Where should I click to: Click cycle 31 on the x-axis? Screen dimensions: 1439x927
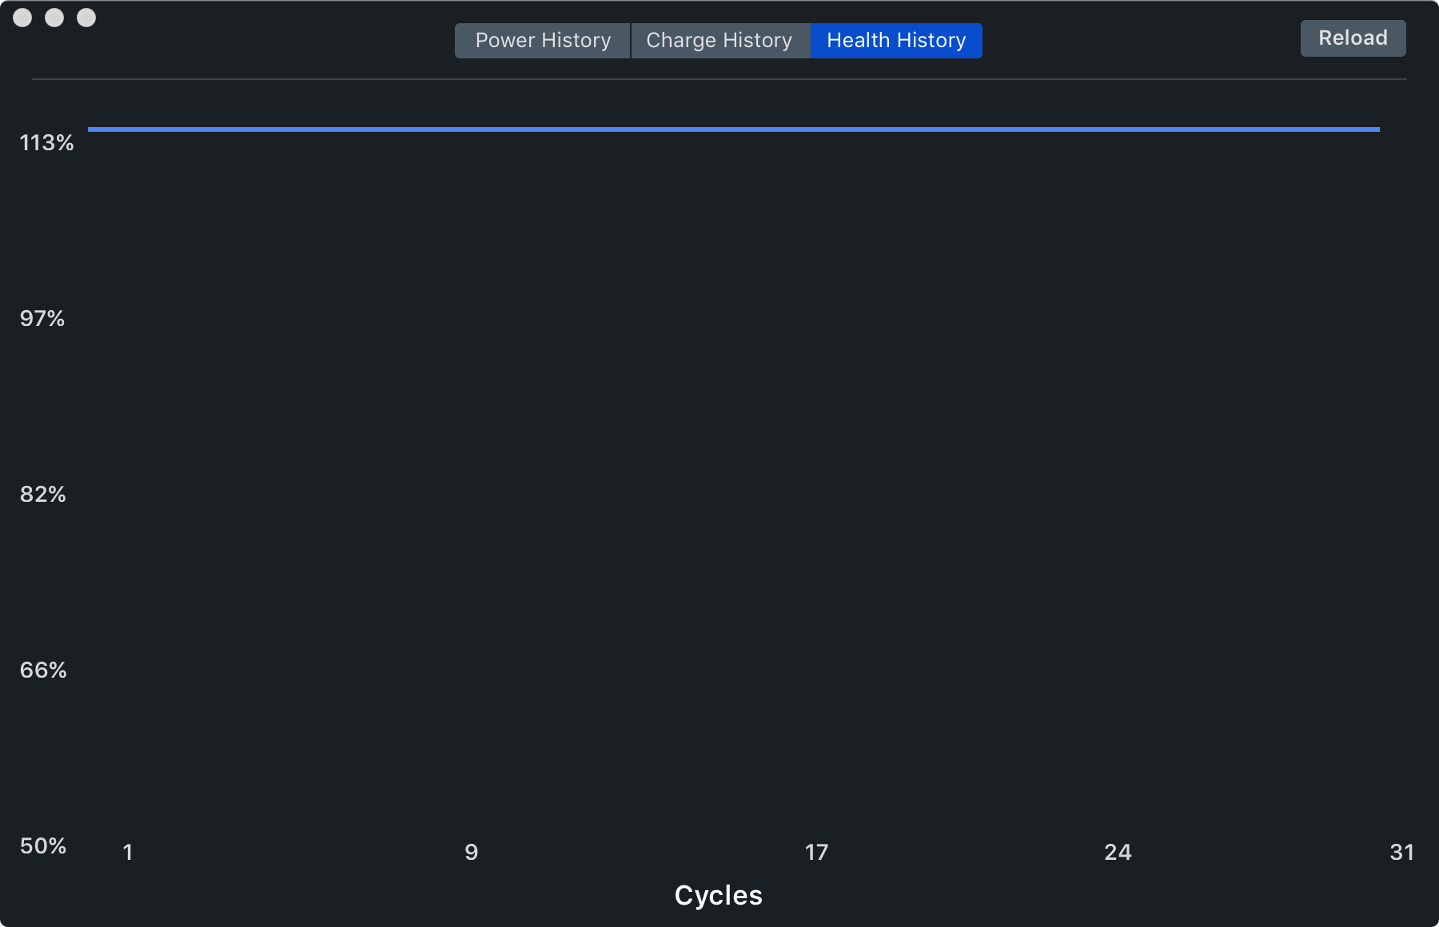click(x=1402, y=853)
